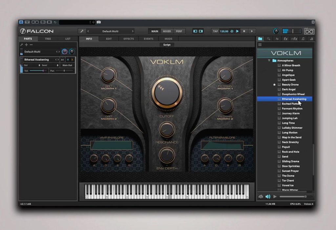
Task: Switch to the EVENTS tab
Action: (149, 39)
